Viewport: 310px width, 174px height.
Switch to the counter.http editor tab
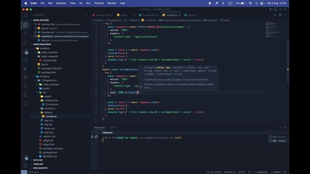click(x=103, y=15)
